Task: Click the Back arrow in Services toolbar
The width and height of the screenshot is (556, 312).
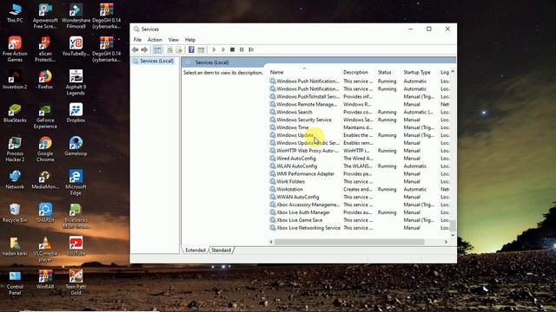Action: 136,50
